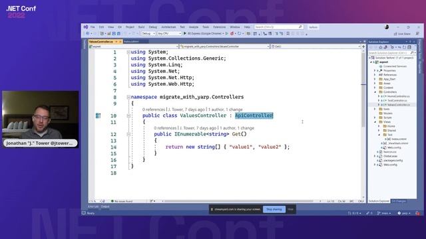Image resolution: width=426 pixels, height=239 pixels.
Task: Select ValuesController.cs in Solution Explorer
Action: (x=399, y=105)
